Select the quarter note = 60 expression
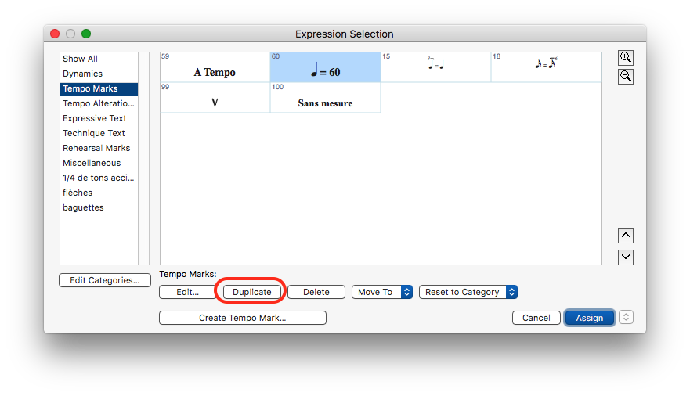 pyautogui.click(x=325, y=67)
